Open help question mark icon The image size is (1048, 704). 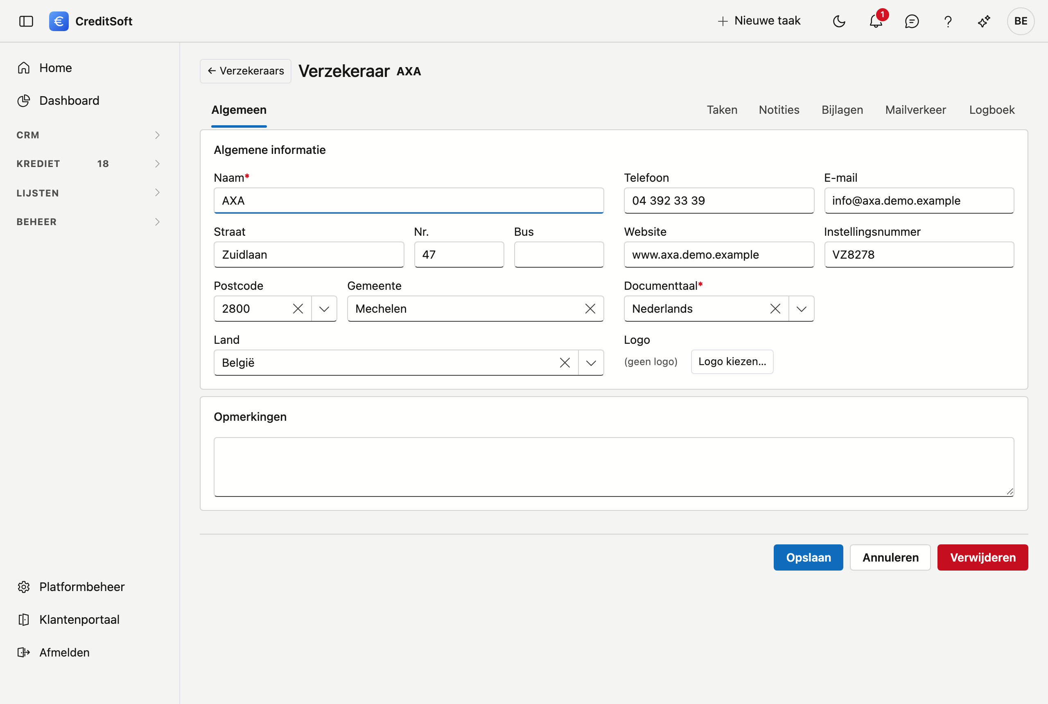click(x=947, y=21)
